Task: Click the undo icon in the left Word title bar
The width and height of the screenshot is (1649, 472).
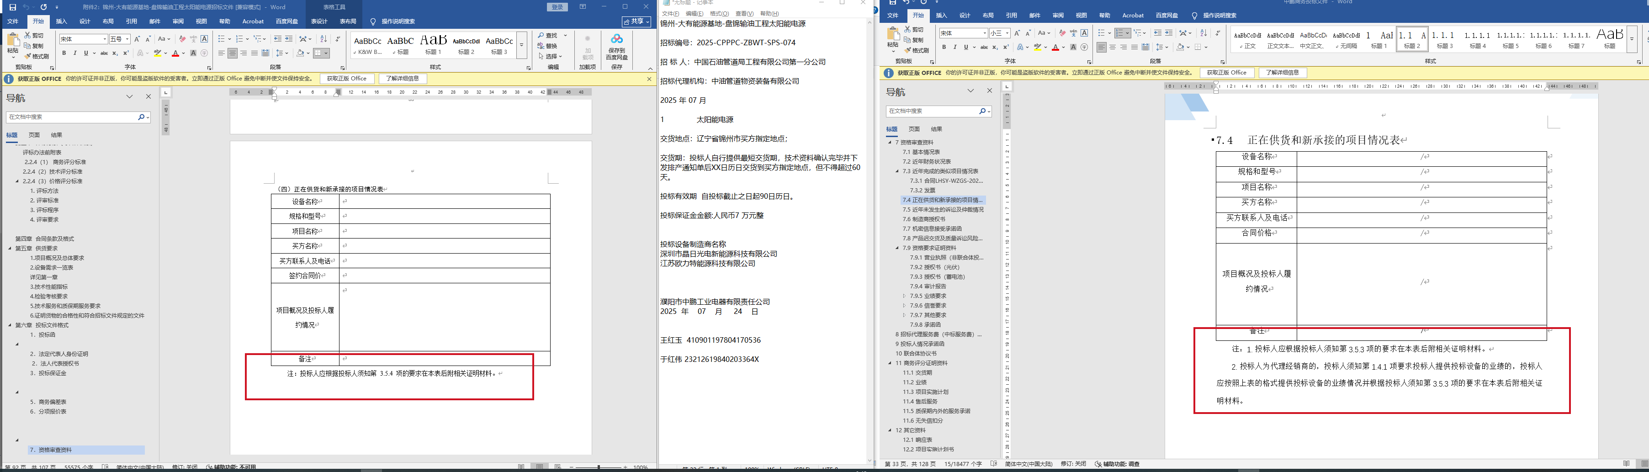Action: point(26,7)
